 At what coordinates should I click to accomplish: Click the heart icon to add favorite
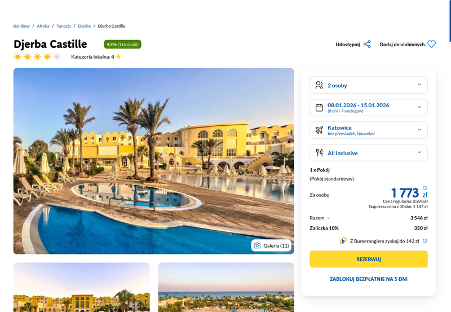point(431,45)
